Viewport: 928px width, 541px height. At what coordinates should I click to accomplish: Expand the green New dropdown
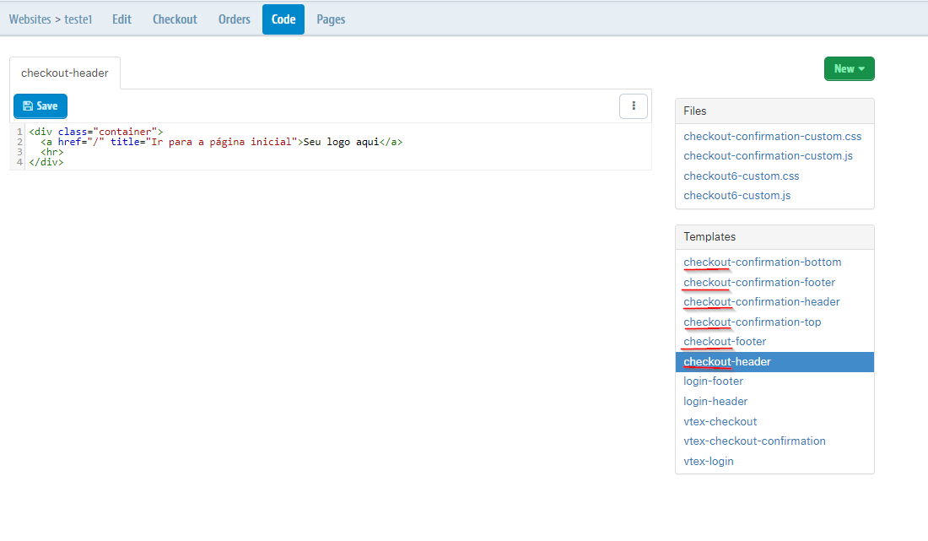849,69
